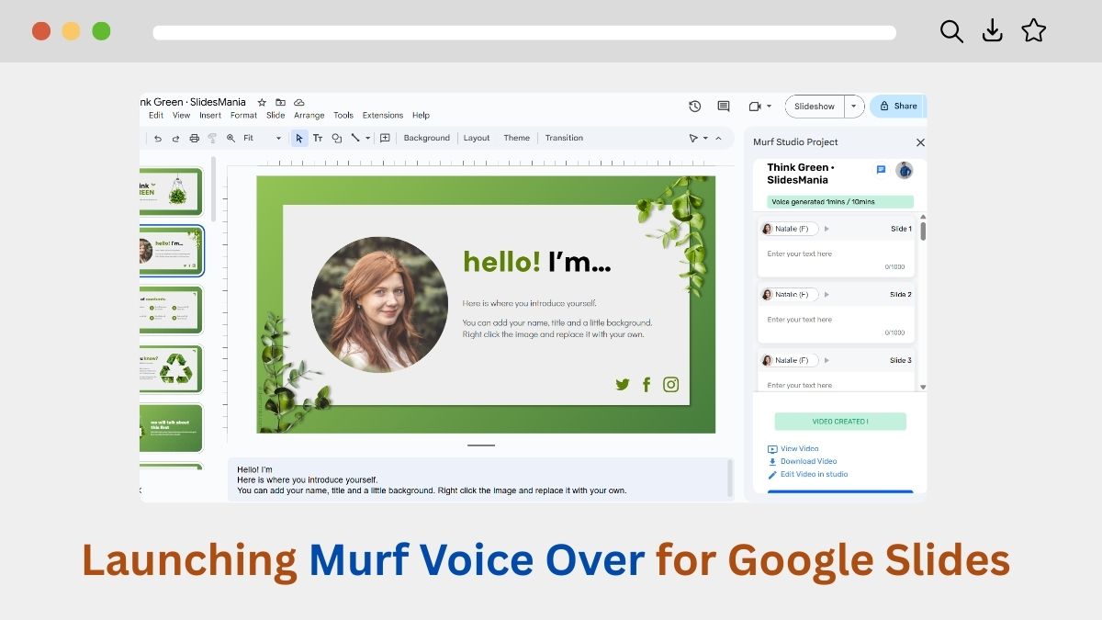Open the Slide menu
This screenshot has height=620, width=1102.
pyautogui.click(x=275, y=116)
